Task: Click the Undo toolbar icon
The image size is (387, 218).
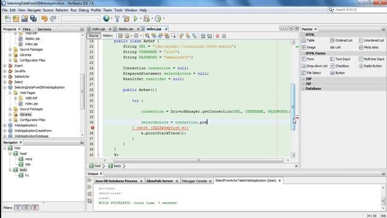Action: [x=44, y=19]
